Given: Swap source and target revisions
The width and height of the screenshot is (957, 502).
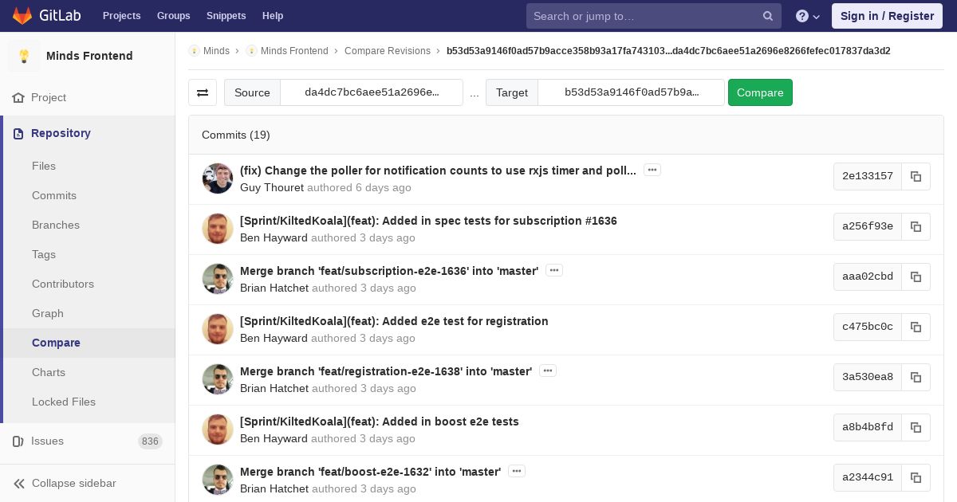Looking at the screenshot, I should point(203,92).
